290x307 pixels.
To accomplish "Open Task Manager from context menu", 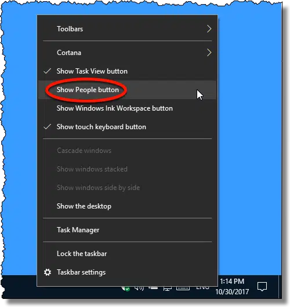I will (x=127, y=230).
